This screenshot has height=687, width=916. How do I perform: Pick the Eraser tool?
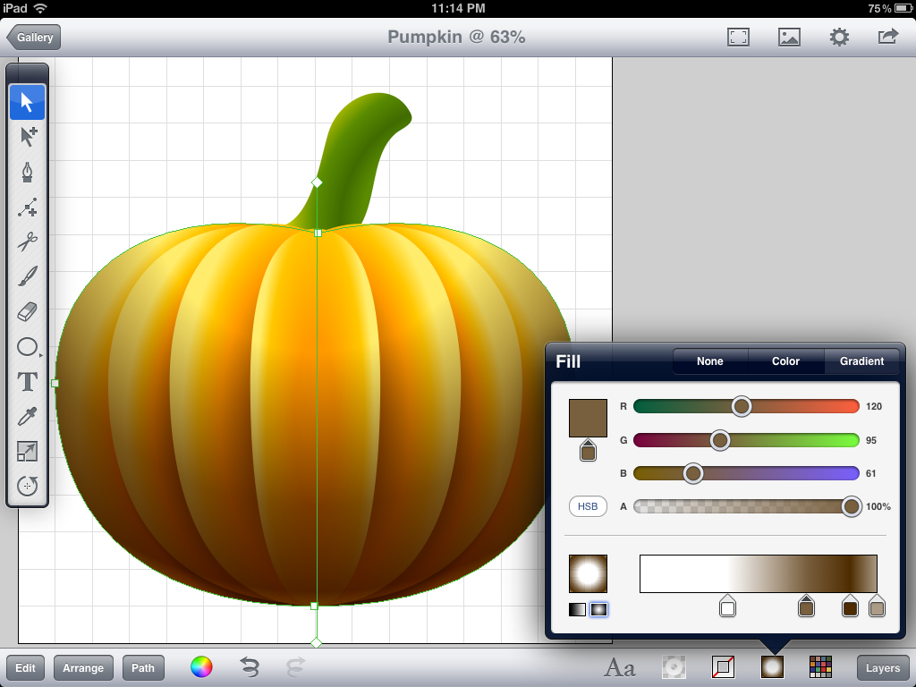point(27,312)
